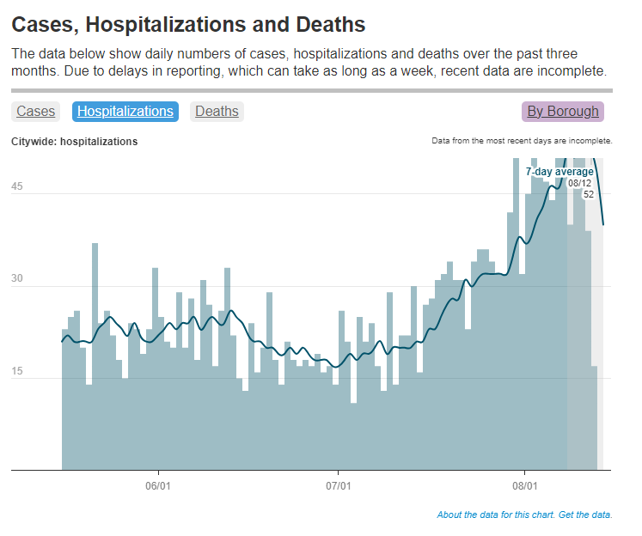Click the 'Data from the most recent days' note

(x=522, y=140)
